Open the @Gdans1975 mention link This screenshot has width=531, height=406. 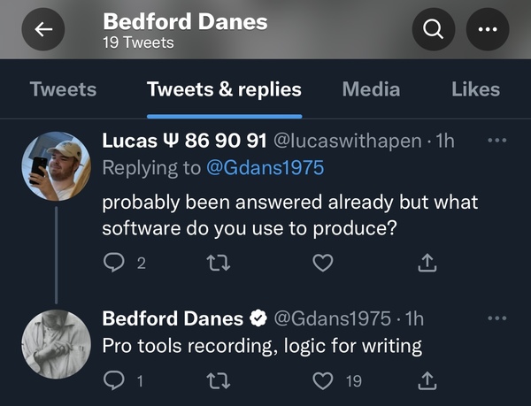tap(265, 168)
